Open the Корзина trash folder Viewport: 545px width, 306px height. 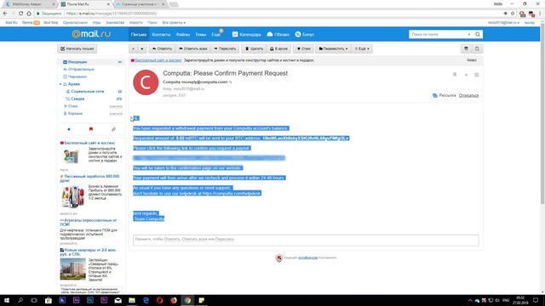75,113
